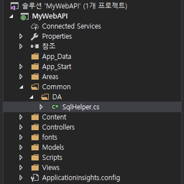This screenshot has width=184, height=184.
Task: Click the Connected Services cloud icon
Action: pos(35,27)
